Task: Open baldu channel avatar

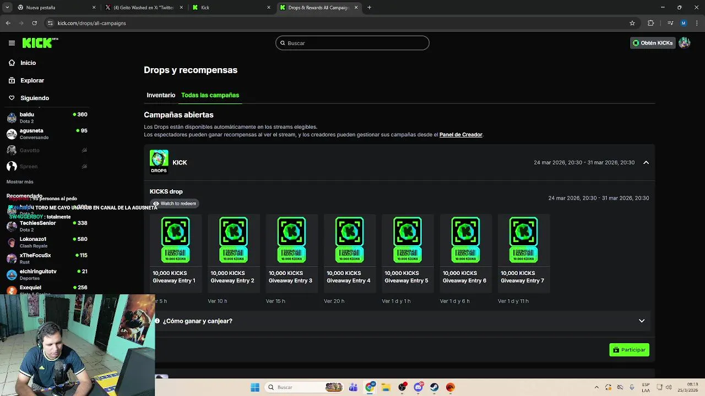Action: click(x=12, y=118)
